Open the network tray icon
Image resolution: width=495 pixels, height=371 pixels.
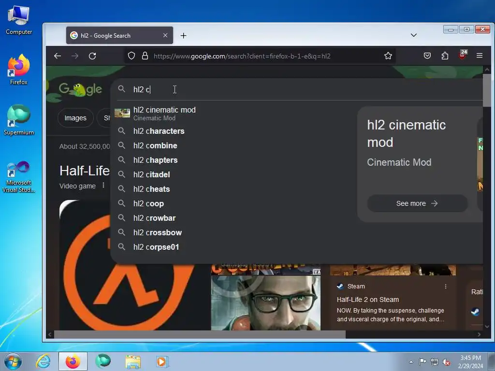click(435, 362)
